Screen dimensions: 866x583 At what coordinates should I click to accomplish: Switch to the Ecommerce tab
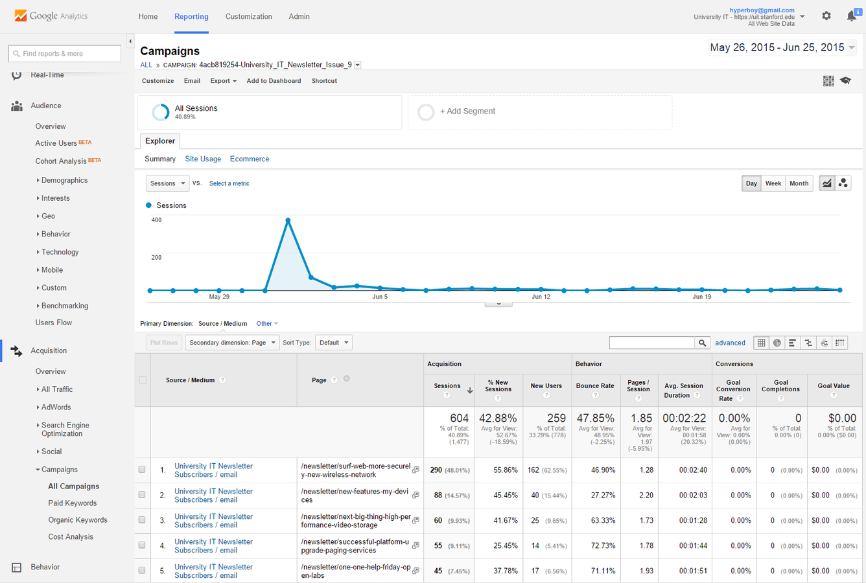(x=250, y=159)
